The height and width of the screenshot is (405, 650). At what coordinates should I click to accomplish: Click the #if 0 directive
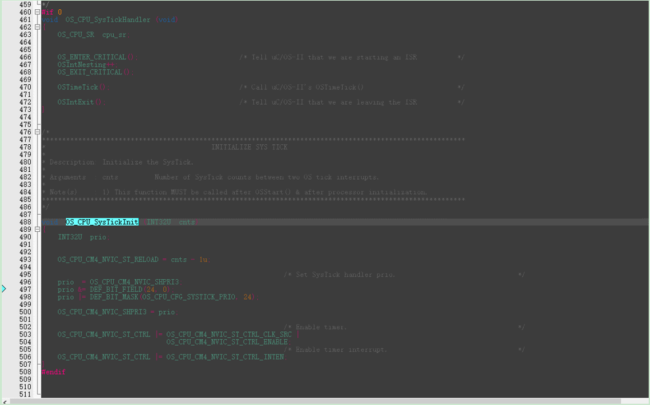[52, 12]
